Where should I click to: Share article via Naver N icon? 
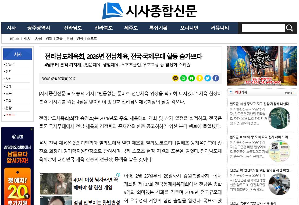point(191,78)
